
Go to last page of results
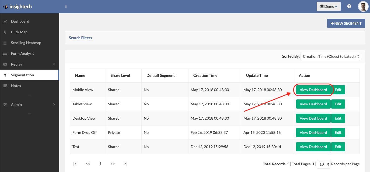coord(126,164)
